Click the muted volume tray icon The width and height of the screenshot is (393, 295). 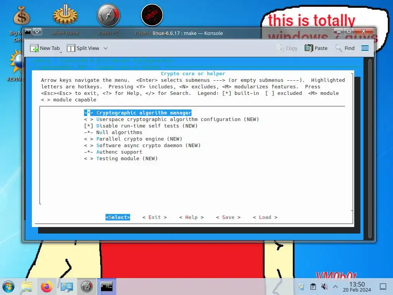tap(324, 287)
